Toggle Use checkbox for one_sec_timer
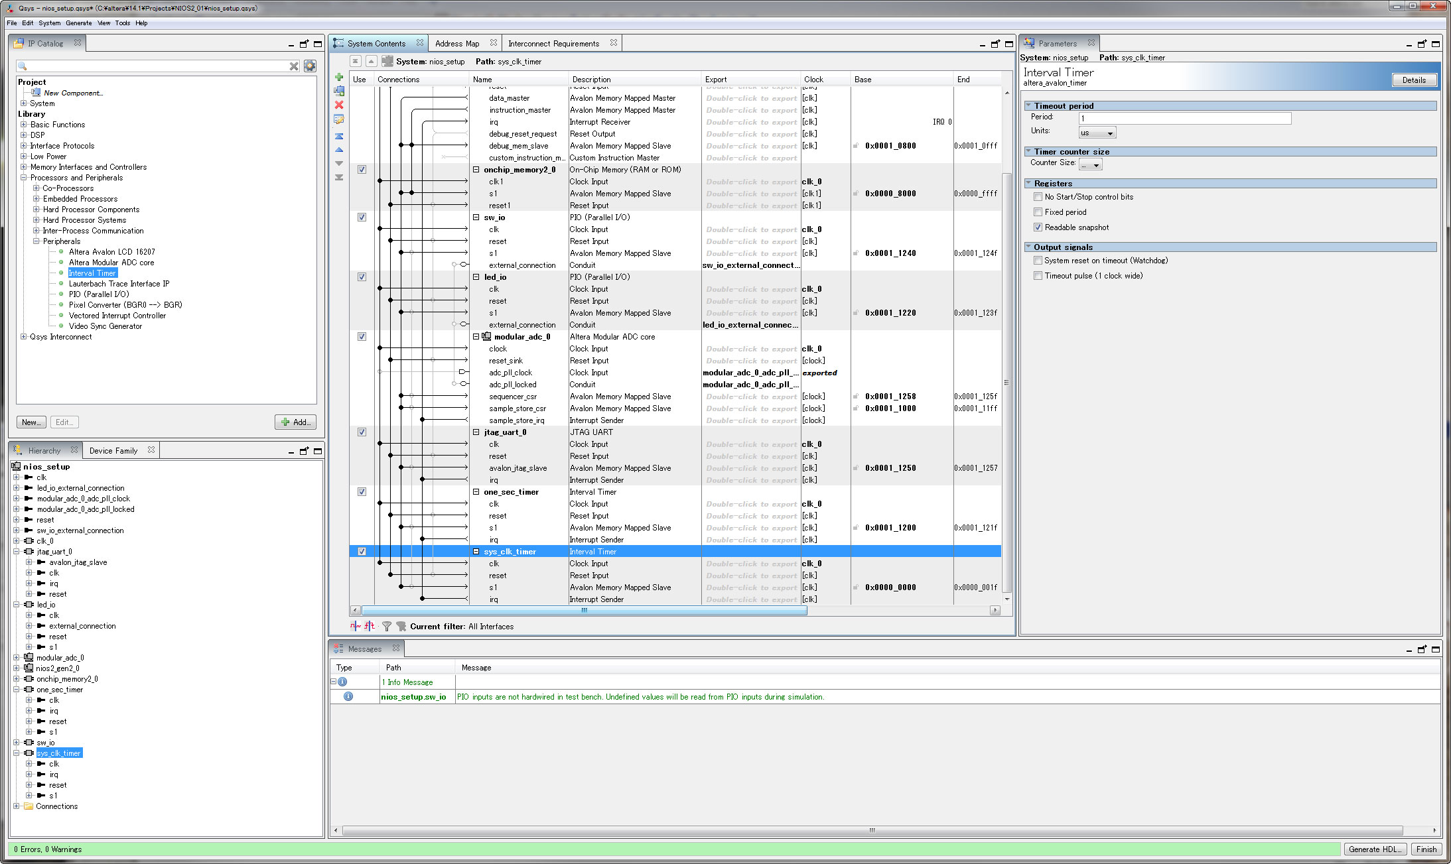 point(362,492)
